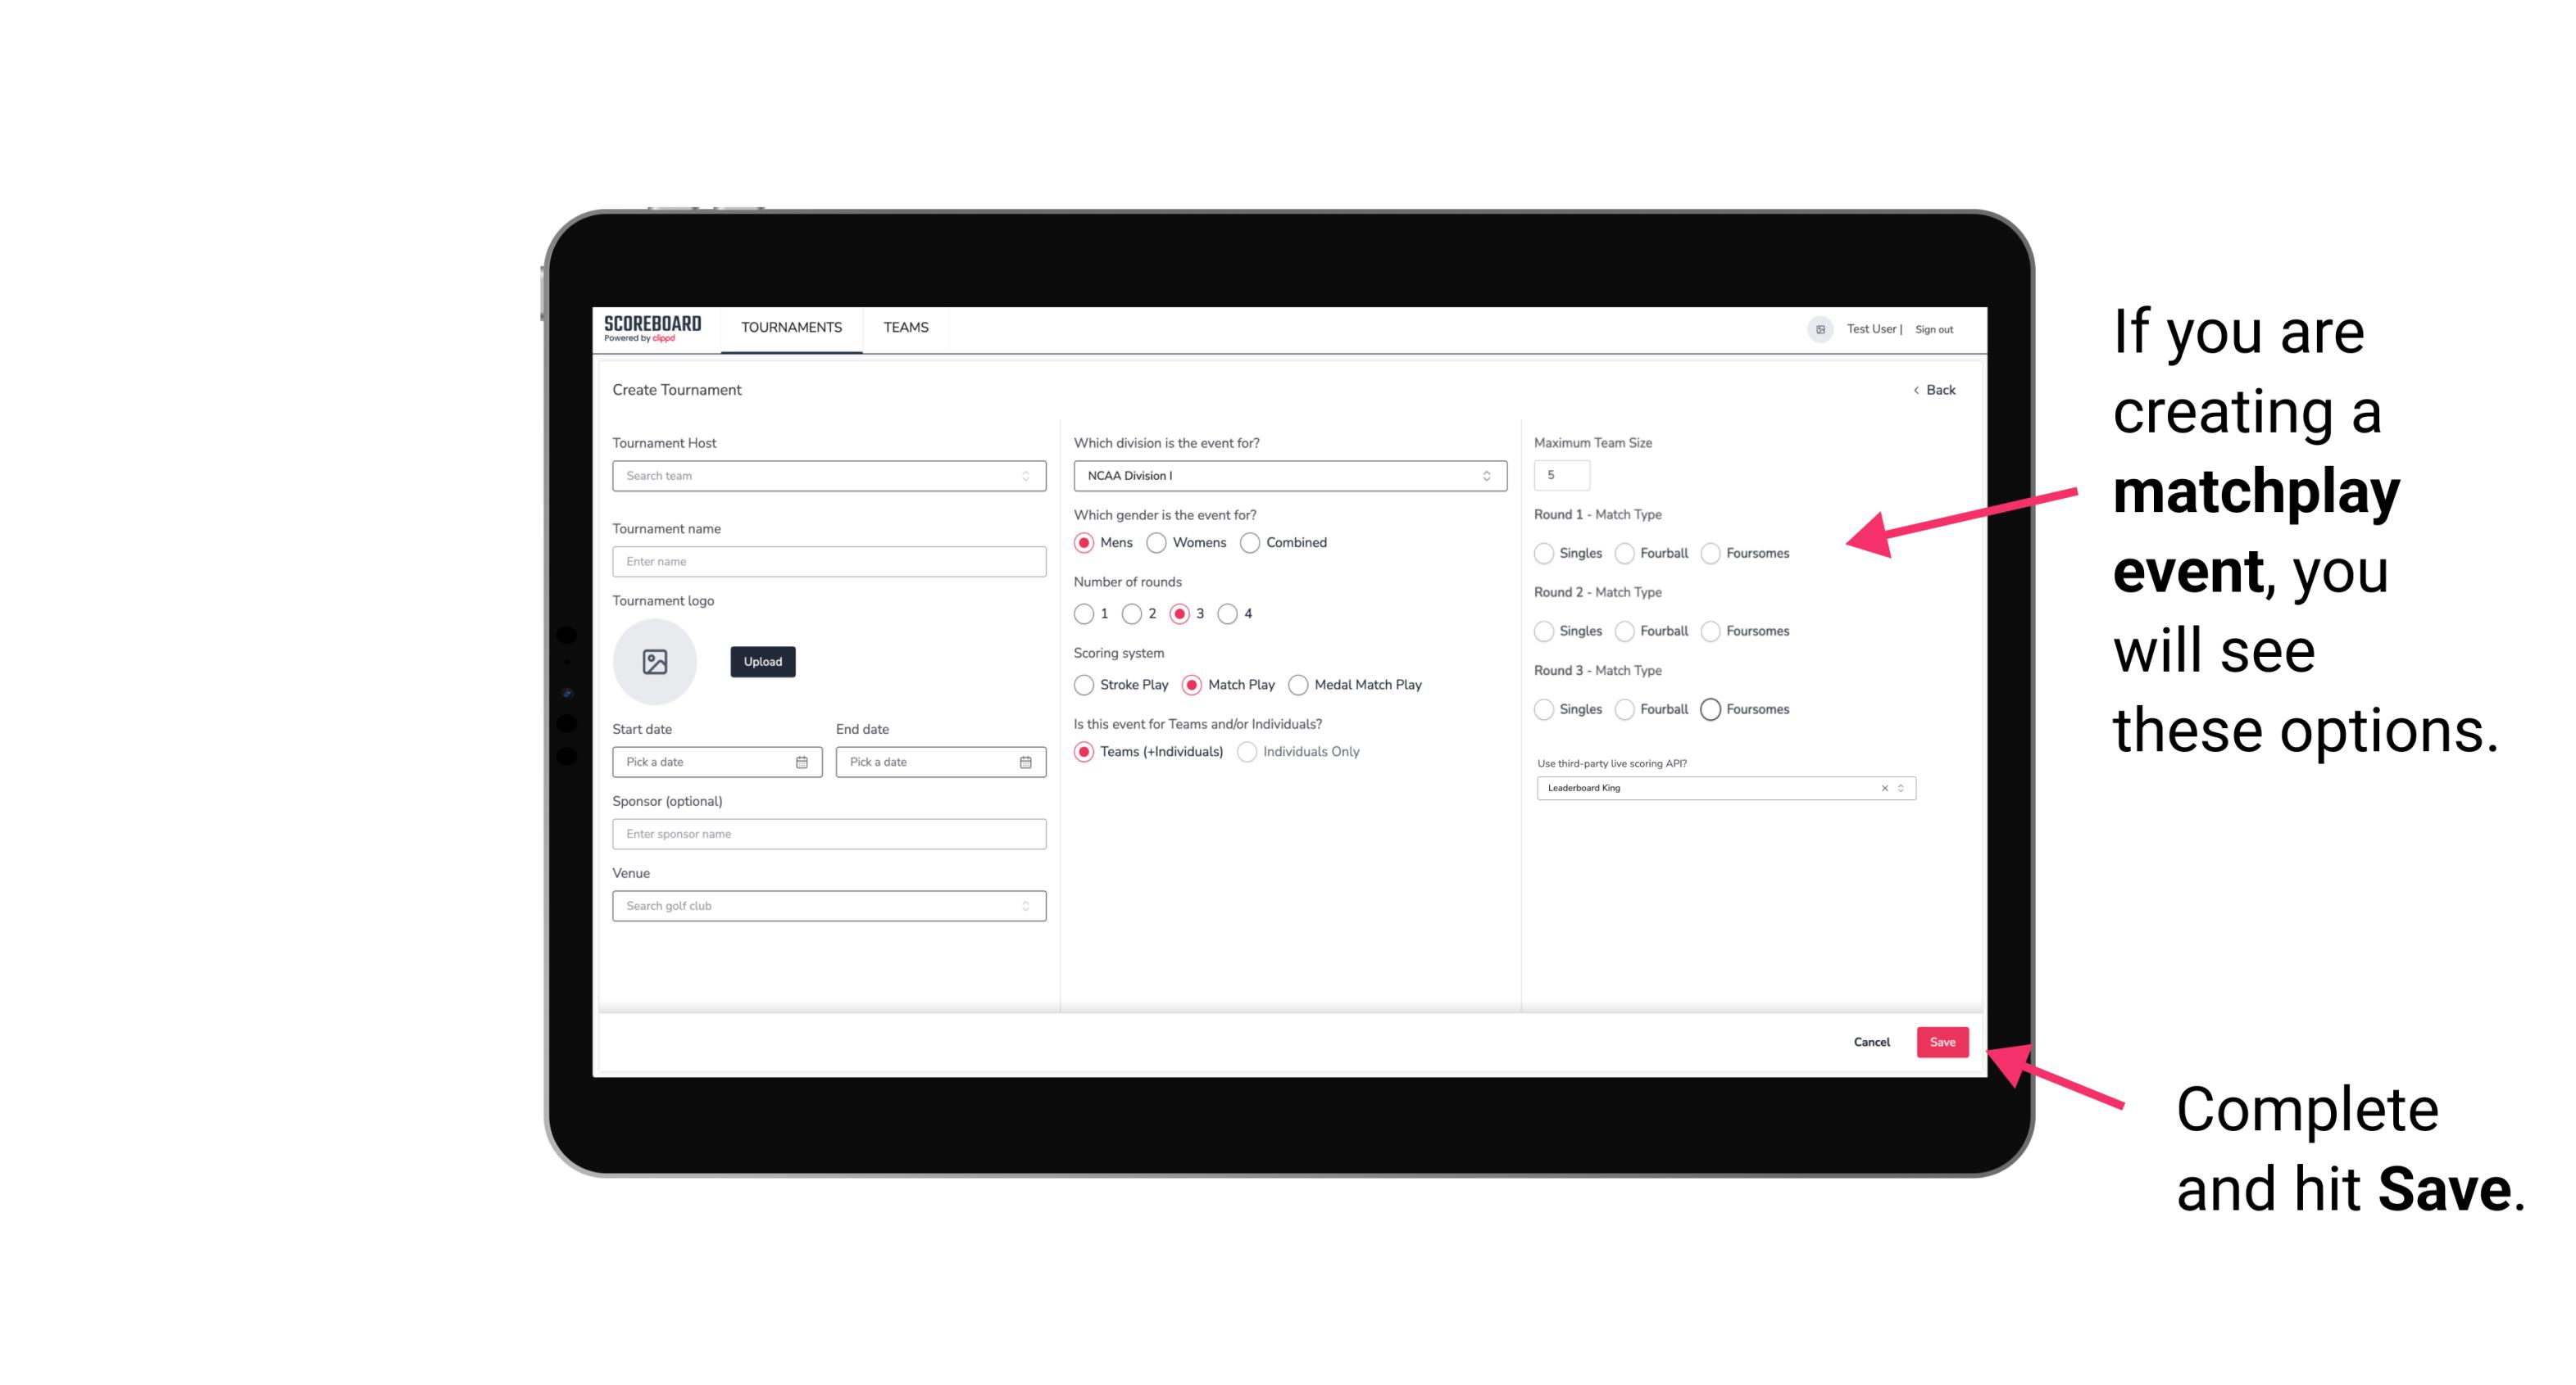Click the Scoreboard powered by Clipp2 logo

click(x=653, y=328)
